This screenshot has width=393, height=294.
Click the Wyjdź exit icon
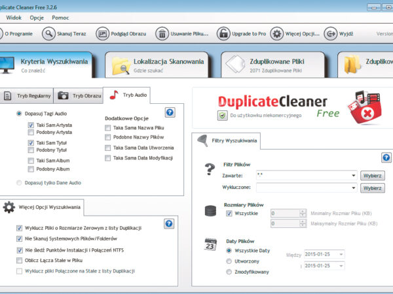(x=329, y=34)
